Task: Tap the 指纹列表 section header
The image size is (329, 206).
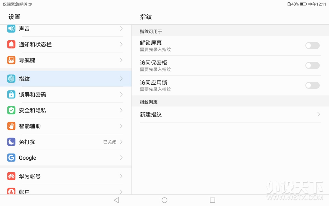Action: tap(149, 102)
